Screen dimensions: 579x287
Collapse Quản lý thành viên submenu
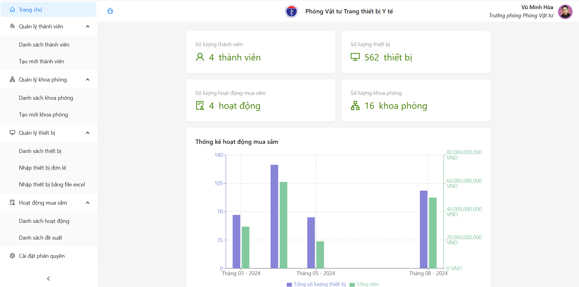point(88,26)
